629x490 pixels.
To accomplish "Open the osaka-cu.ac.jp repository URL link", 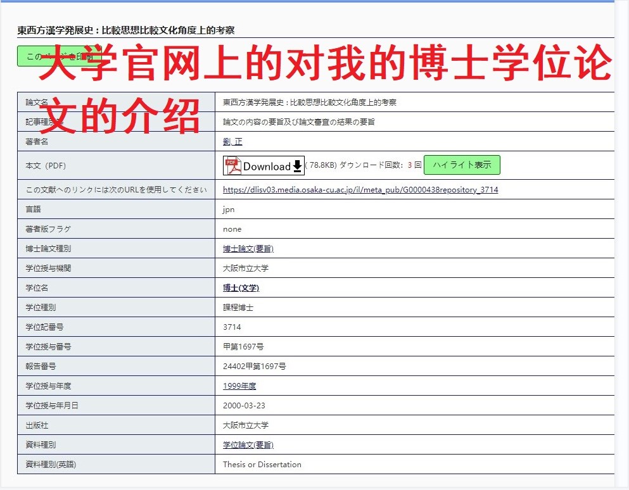I will [360, 189].
